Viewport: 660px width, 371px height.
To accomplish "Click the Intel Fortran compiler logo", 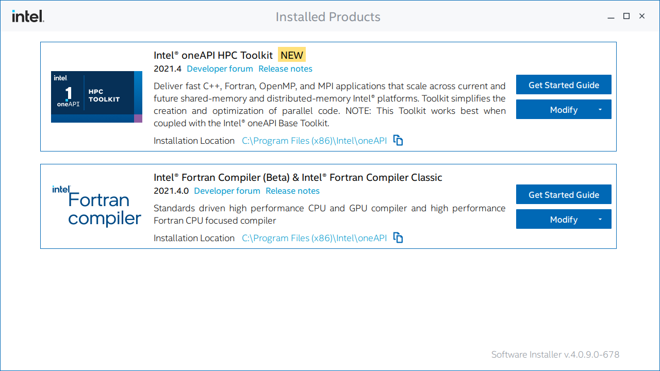I will tap(96, 206).
